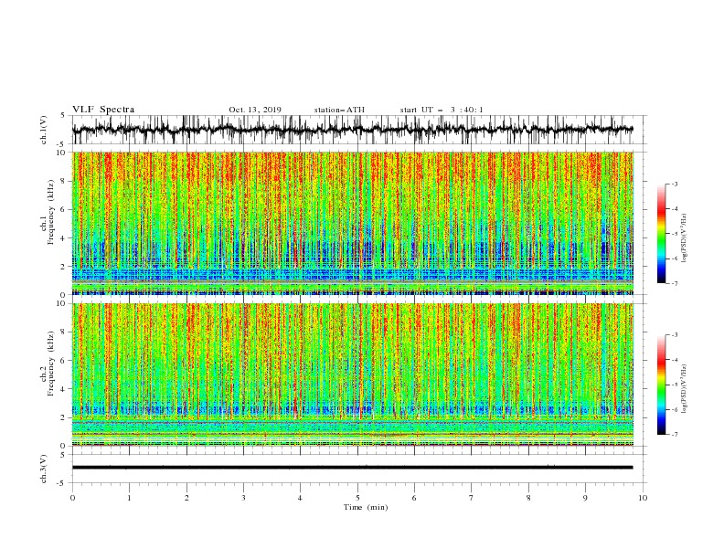724x559 pixels.
Task: Click time axis tick label '7'
Action: 472,498
